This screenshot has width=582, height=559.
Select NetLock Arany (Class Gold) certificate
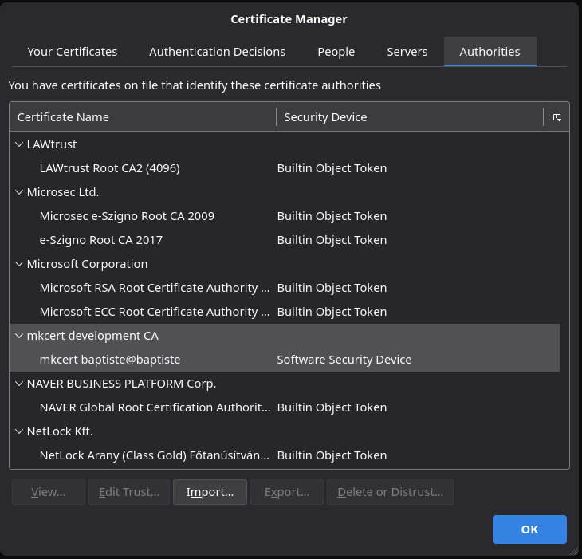click(x=285, y=455)
